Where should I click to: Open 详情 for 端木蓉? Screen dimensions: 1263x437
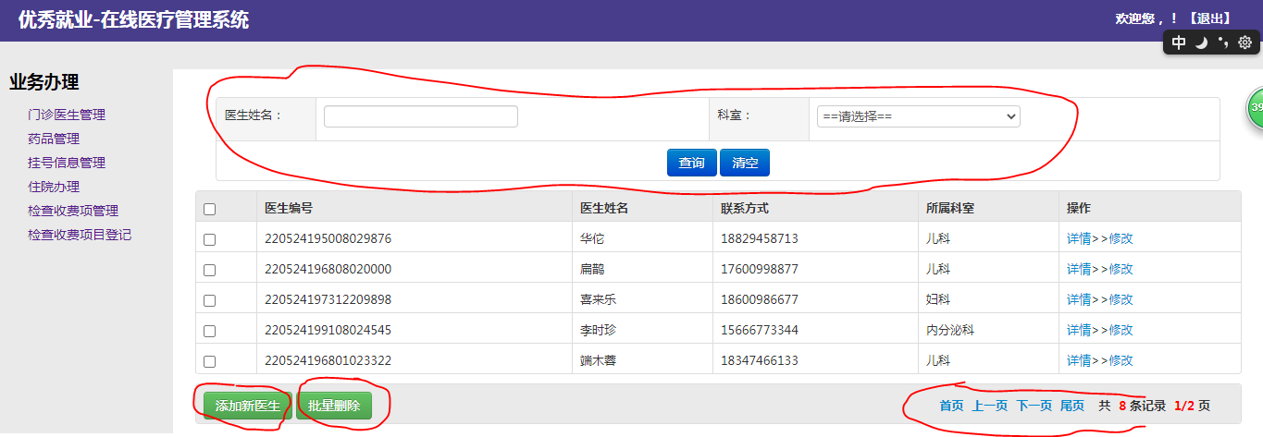pyautogui.click(x=1079, y=360)
